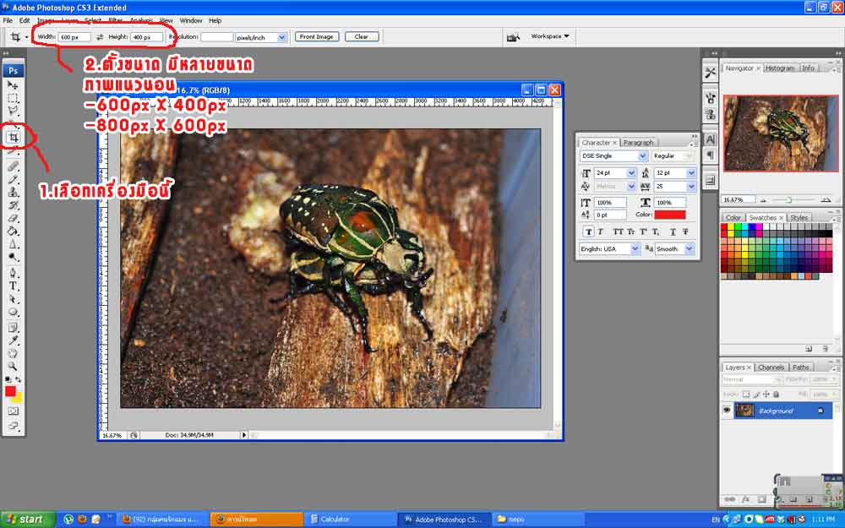This screenshot has height=528, width=845.
Task: Click the Front Image button
Action: (318, 37)
